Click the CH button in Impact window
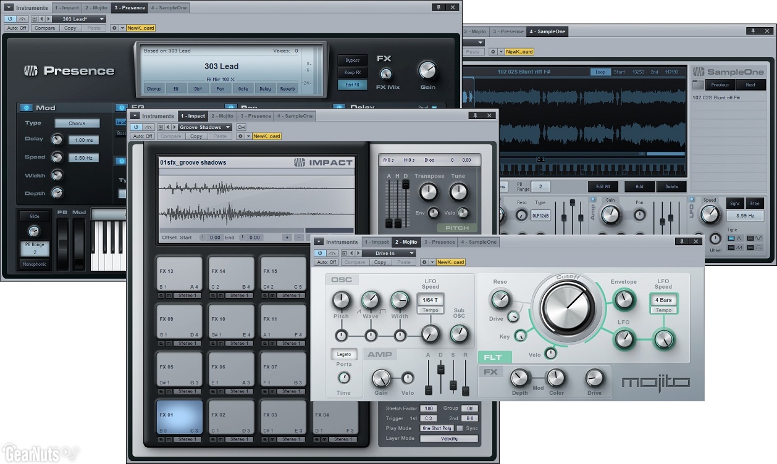This screenshot has height=464, width=777. tap(241, 127)
